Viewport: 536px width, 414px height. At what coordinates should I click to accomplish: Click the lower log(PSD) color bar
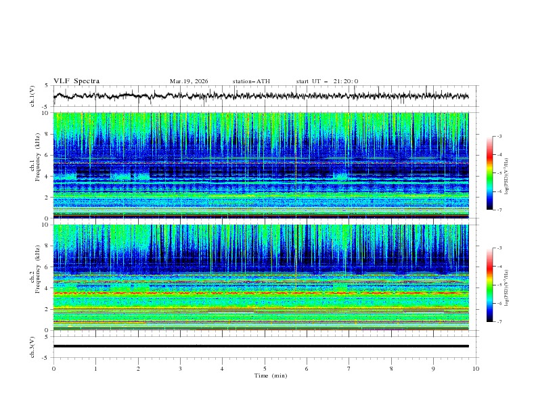coord(489,285)
